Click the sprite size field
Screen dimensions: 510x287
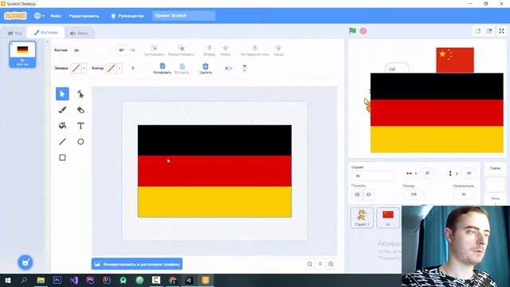tap(414, 195)
